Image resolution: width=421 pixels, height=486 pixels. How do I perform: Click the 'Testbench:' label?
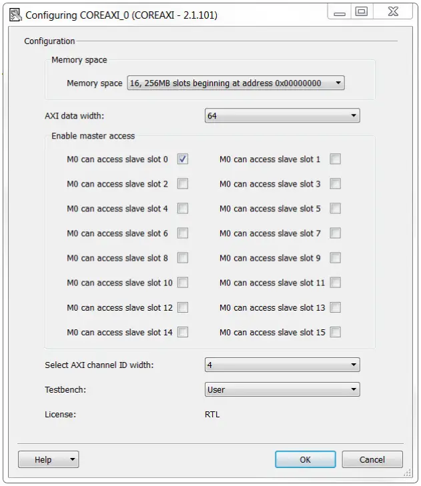pyautogui.click(x=65, y=389)
